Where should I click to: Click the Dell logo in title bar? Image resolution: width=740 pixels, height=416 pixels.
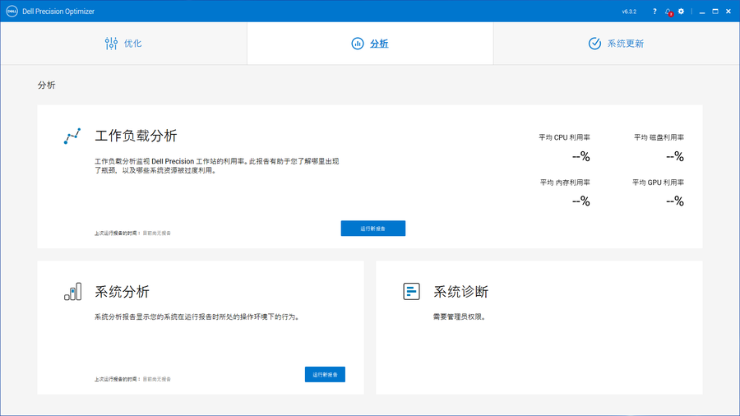[12, 12]
